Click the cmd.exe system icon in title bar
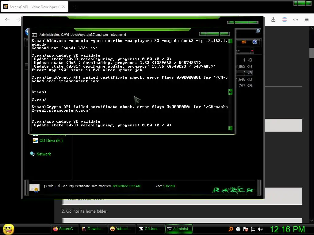Image resolution: width=314 pixels, height=235 pixels. point(34,35)
